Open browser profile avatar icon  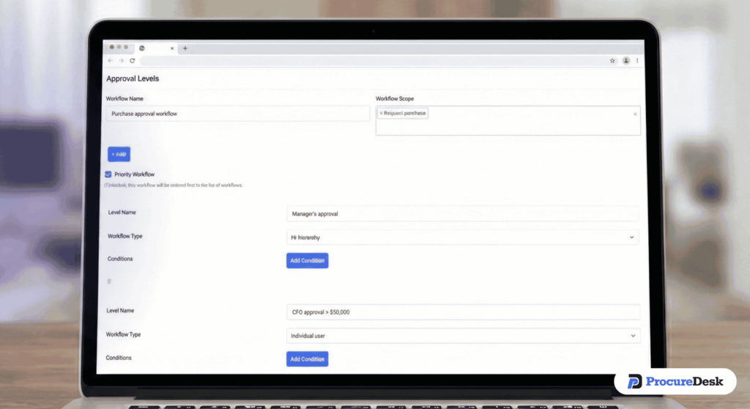point(625,61)
